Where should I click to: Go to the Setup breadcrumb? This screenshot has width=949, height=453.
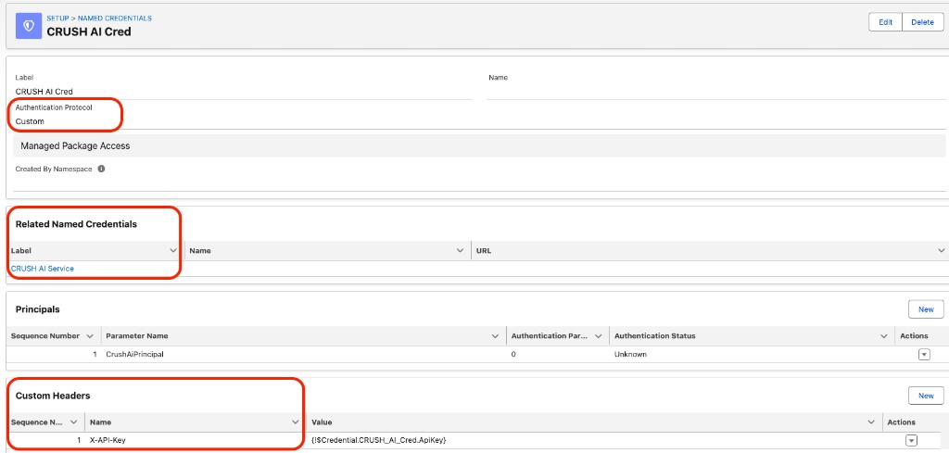58,19
